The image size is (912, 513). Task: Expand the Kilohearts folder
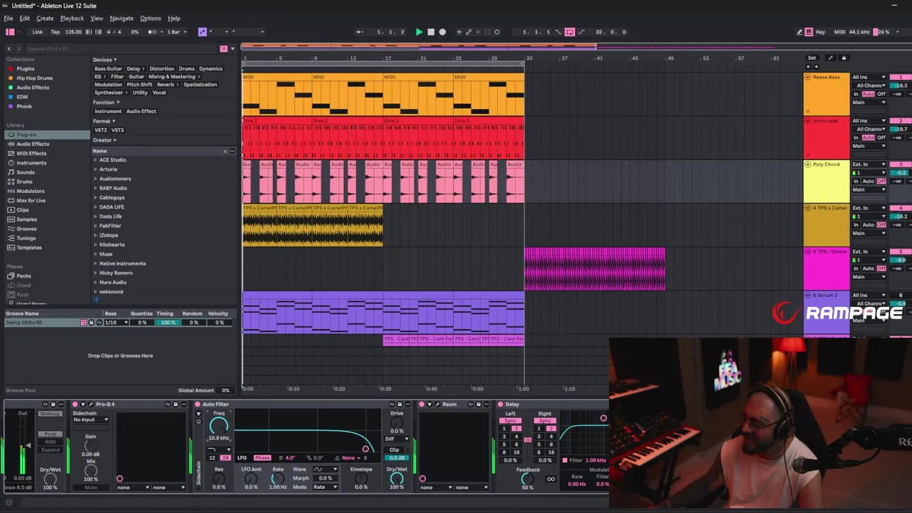pos(95,244)
